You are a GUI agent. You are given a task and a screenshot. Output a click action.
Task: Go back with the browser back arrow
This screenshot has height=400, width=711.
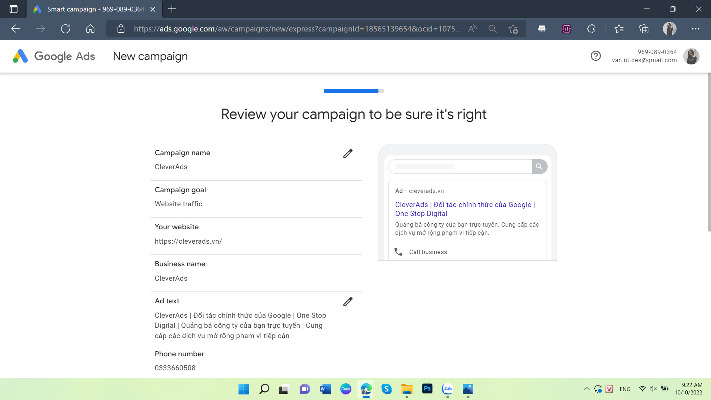(16, 29)
